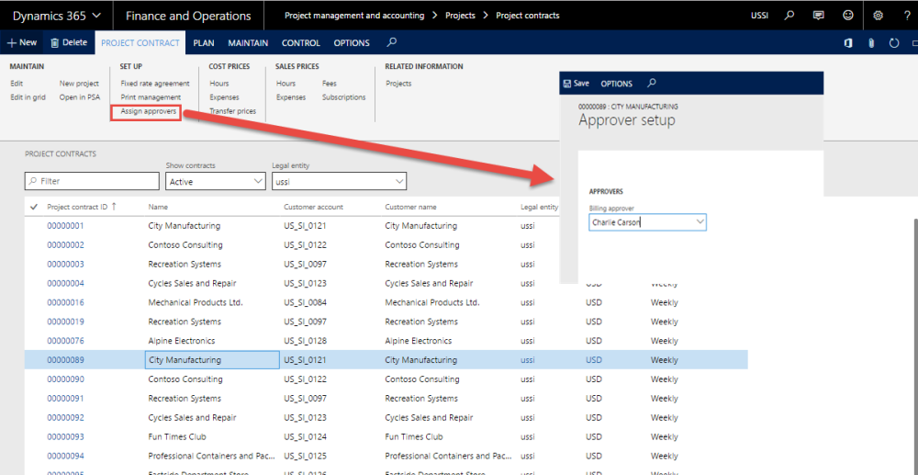The height and width of the screenshot is (475, 918).
Task: Click the City Manufacturing name field in row 00000089
Action: tap(212, 360)
